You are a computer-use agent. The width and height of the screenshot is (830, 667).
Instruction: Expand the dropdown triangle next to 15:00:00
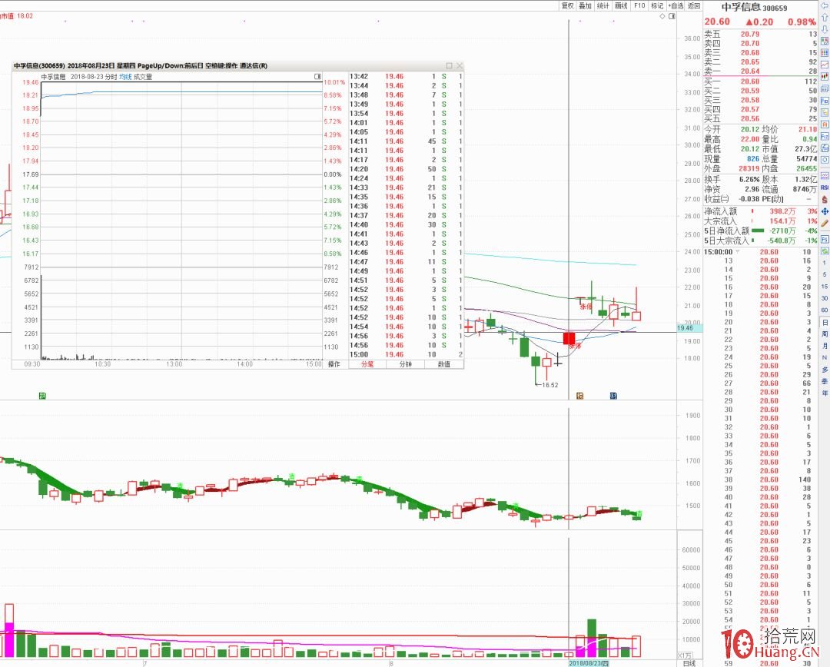click(738, 252)
